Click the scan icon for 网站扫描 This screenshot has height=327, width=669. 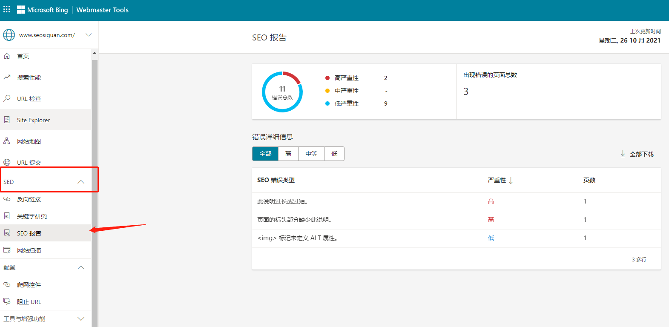[7, 250]
